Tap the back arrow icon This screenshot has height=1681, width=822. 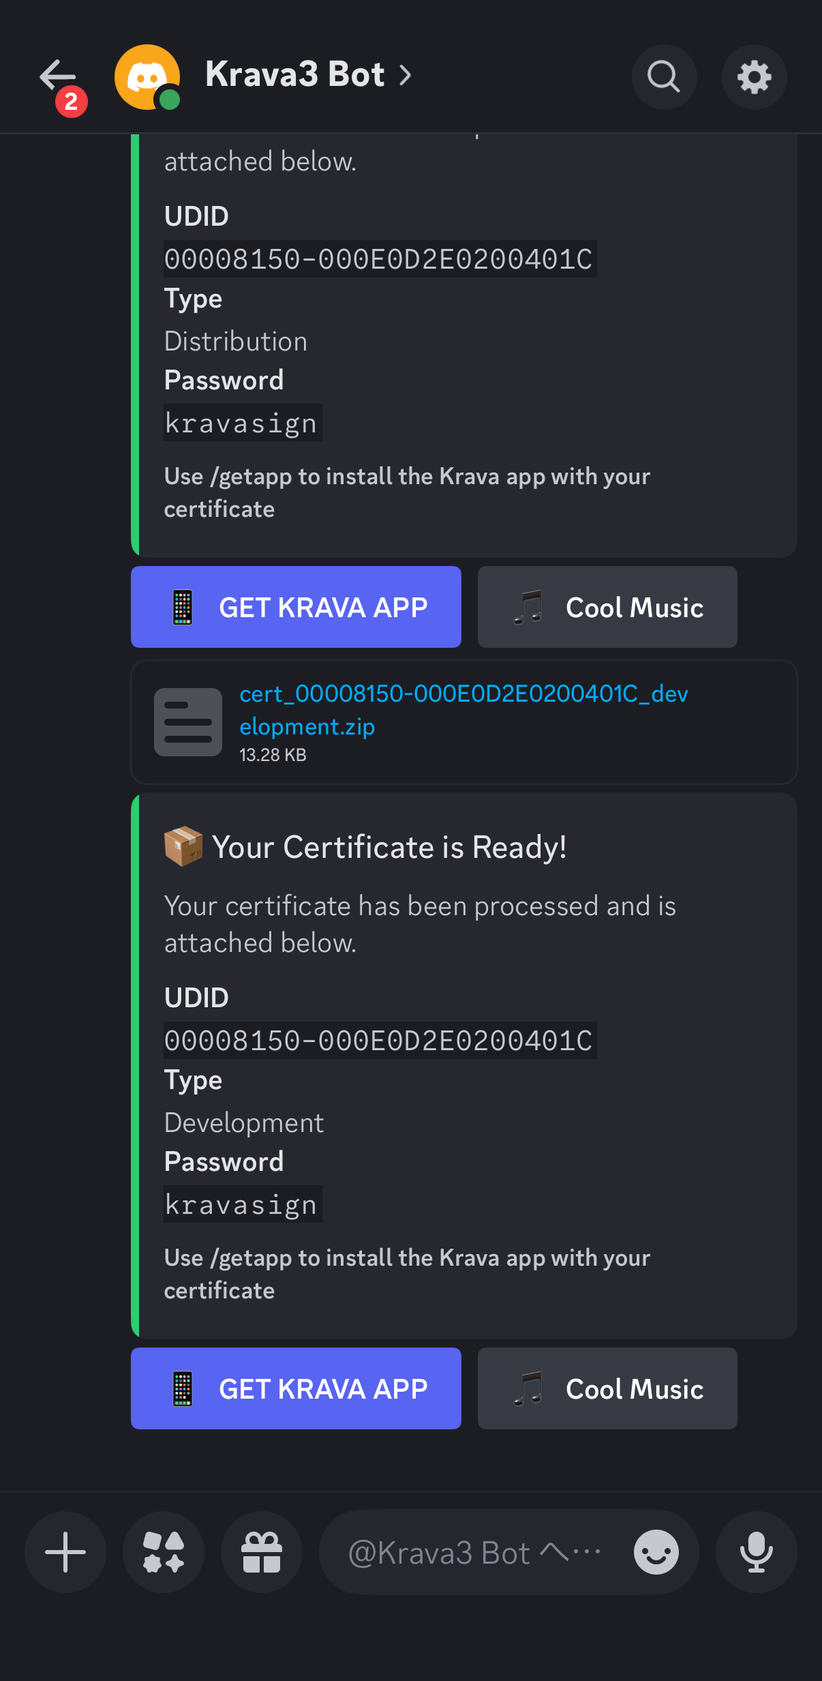point(59,76)
